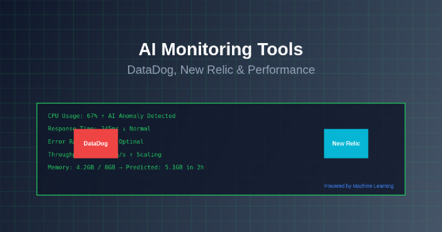This screenshot has width=442, height=232.
Task: Select the Normal response time status
Action: pos(138,129)
